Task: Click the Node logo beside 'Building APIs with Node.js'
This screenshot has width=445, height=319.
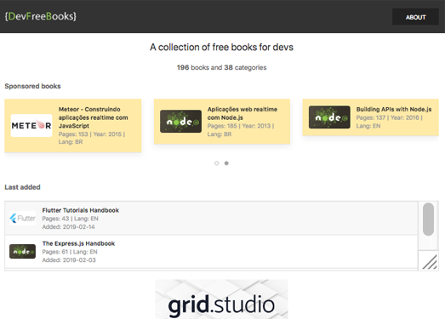Action: point(329,117)
